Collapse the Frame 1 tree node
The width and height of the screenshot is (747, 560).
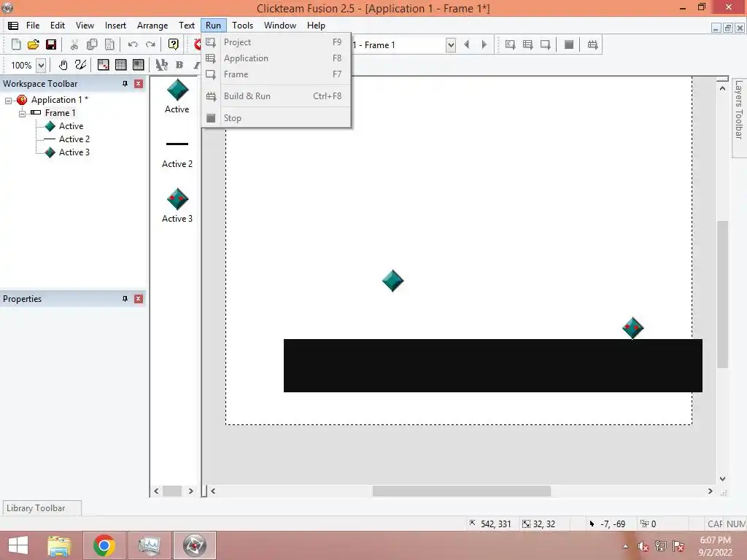22,113
